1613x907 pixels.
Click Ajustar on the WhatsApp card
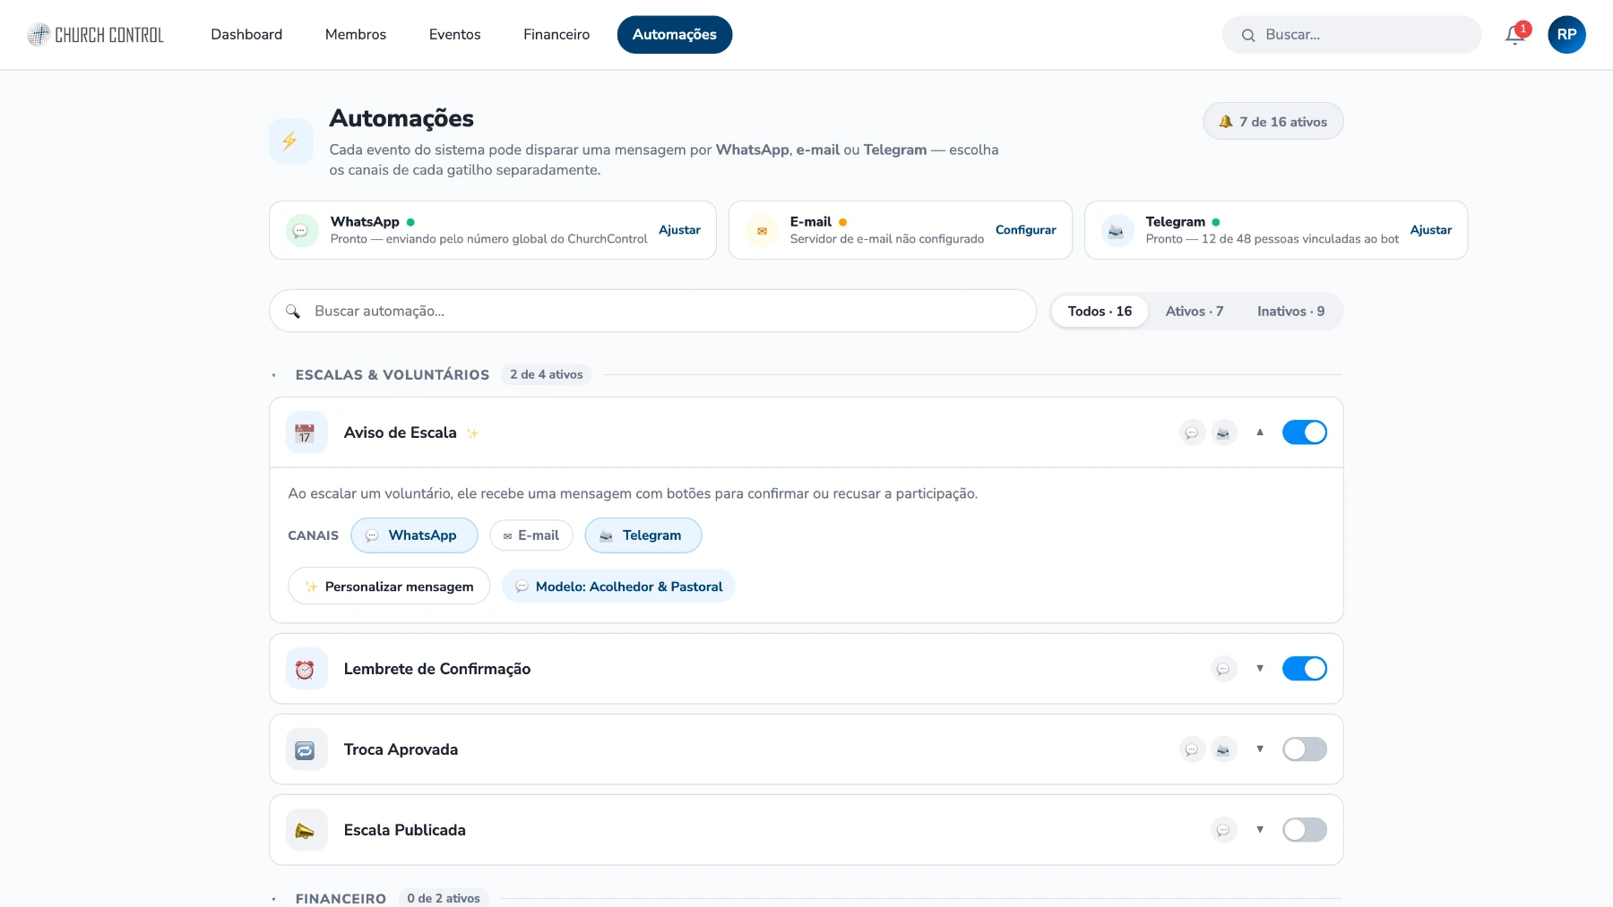coord(680,230)
